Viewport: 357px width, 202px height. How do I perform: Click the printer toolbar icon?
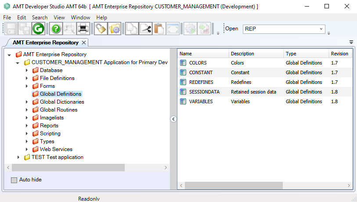pos(83,29)
